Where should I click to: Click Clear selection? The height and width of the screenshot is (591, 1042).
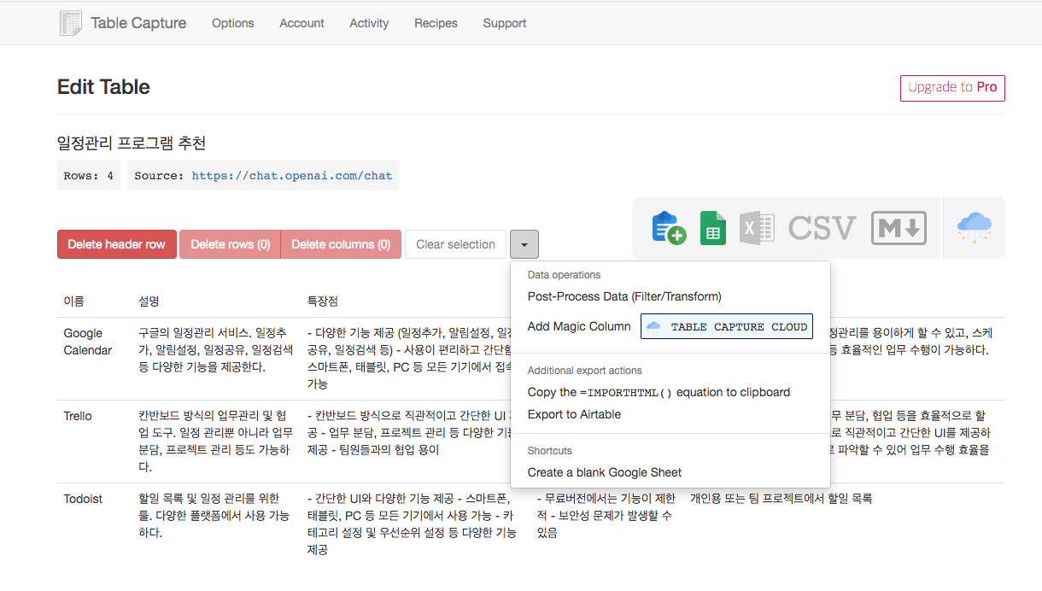[x=455, y=243]
